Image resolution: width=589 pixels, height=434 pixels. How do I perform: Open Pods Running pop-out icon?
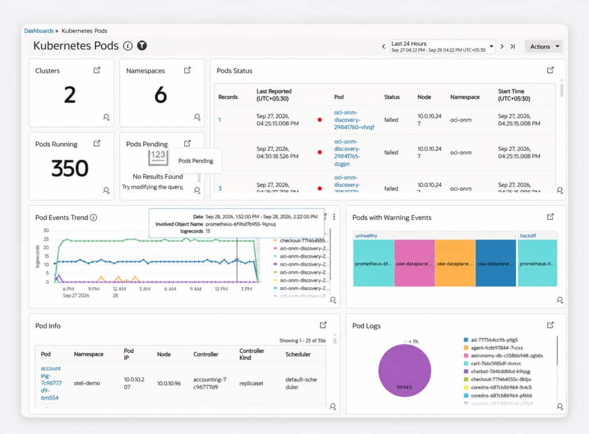point(97,144)
